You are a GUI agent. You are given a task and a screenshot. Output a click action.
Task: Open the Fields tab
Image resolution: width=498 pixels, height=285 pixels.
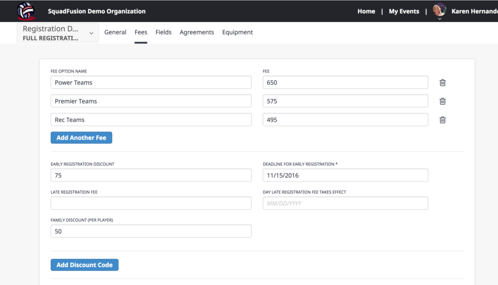163,32
